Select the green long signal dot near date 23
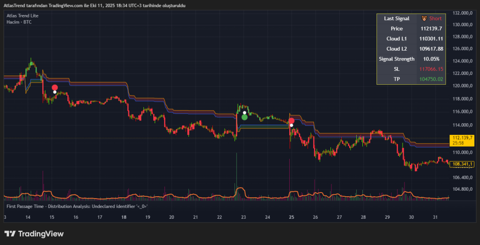Screen dimensions: 480x245 (244, 117)
